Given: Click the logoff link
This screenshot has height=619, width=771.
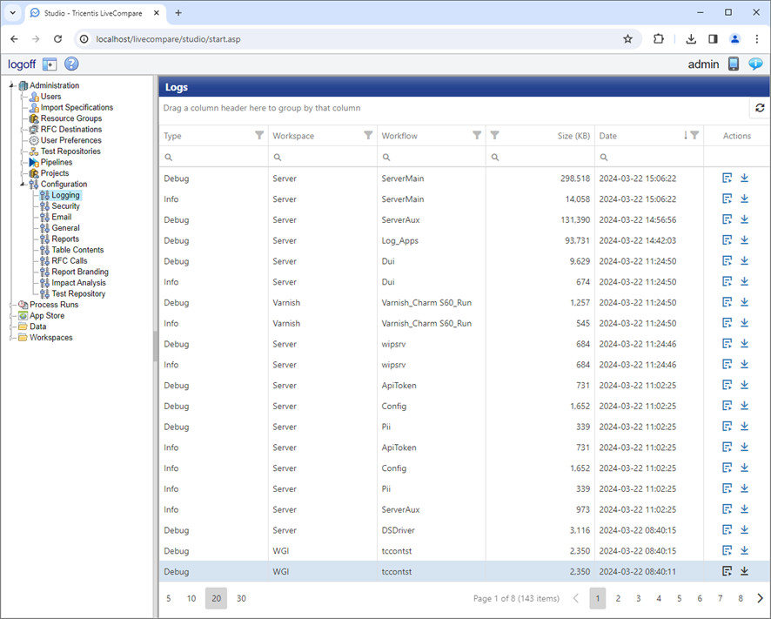Looking at the screenshot, I should click(x=22, y=64).
